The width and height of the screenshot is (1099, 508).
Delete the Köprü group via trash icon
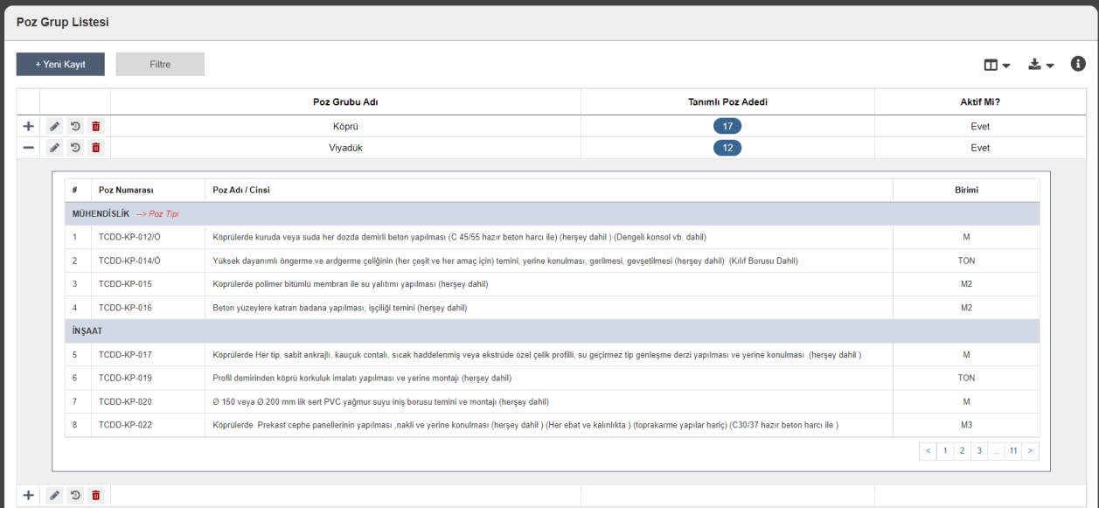[96, 126]
